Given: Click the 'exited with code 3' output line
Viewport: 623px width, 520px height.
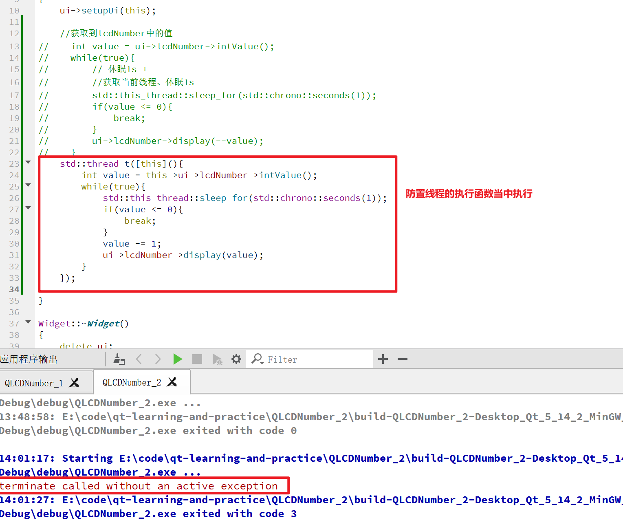Looking at the screenshot, I should tap(148, 513).
